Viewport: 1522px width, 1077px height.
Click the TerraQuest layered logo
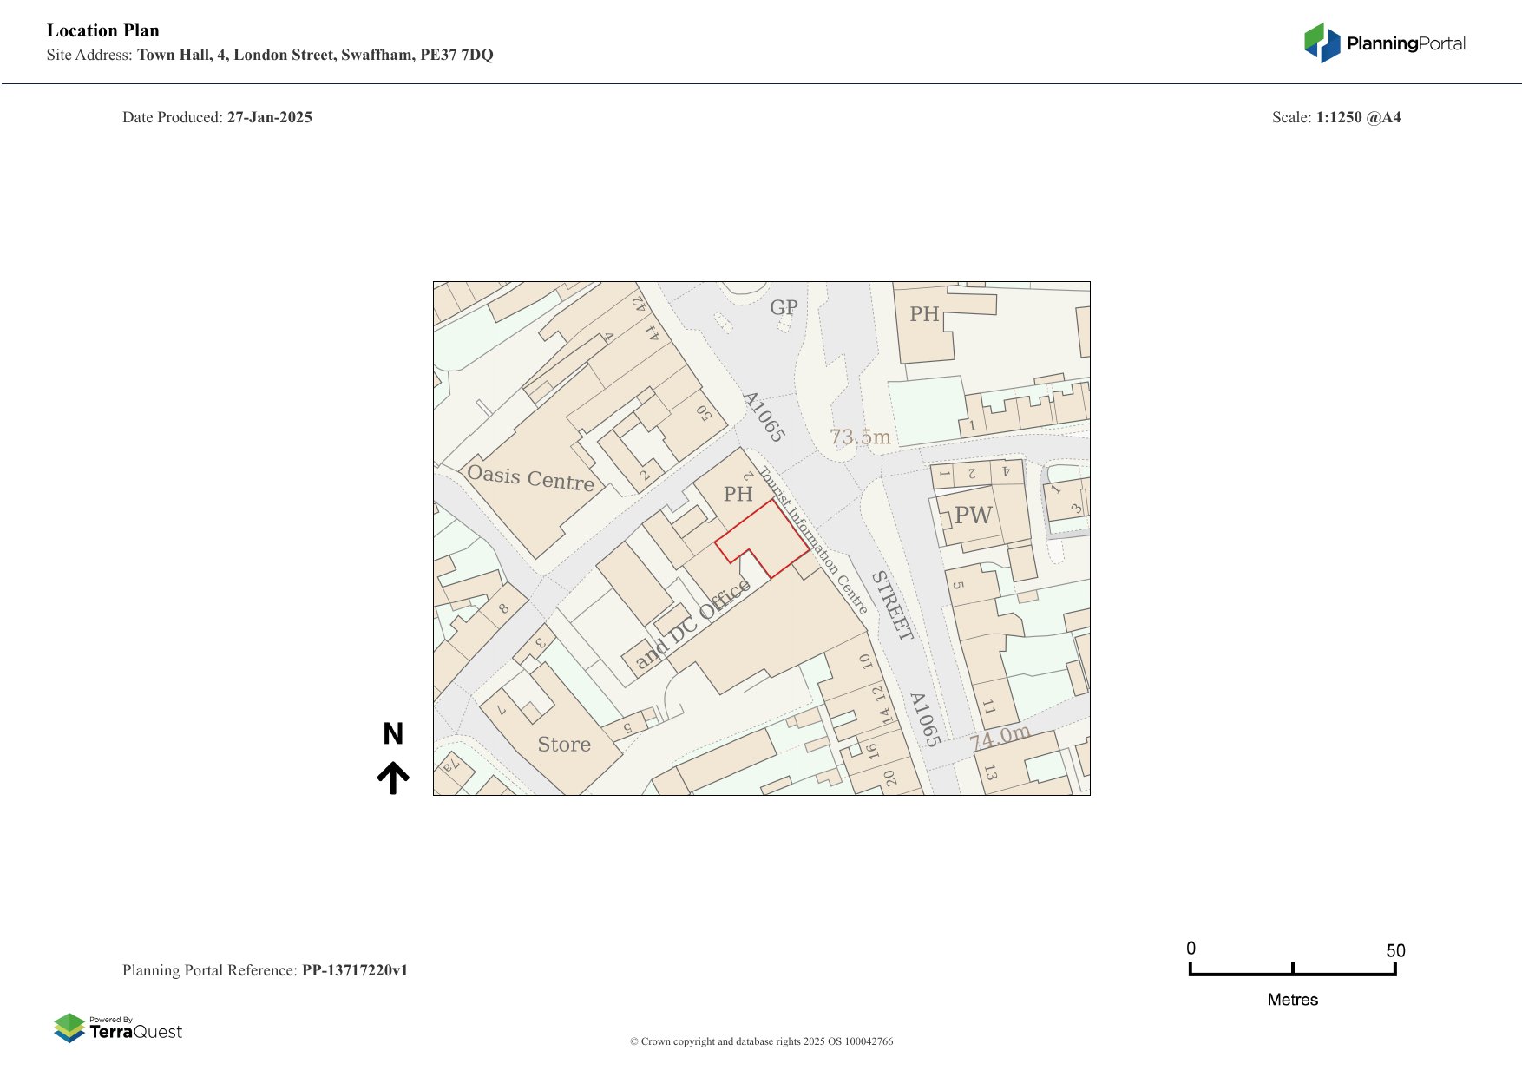69,1028
